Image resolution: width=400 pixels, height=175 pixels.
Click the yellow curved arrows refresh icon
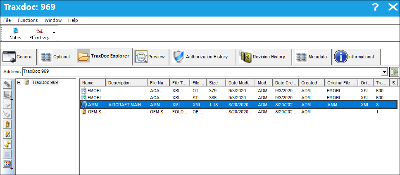coord(7,144)
